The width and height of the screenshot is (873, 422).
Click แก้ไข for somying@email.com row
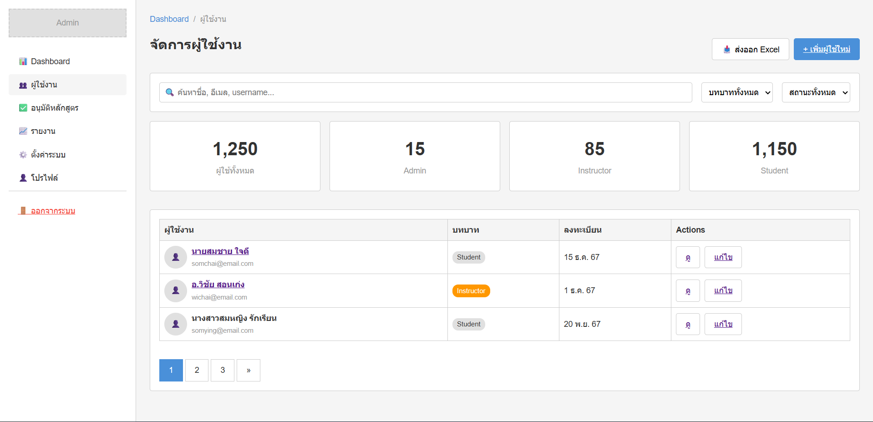[723, 324]
